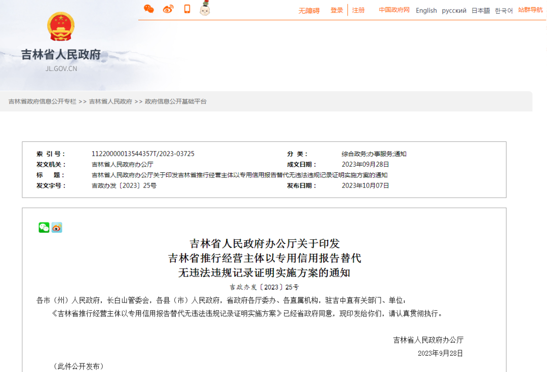Switch language to 日本語
The height and width of the screenshot is (372, 547).
481,11
